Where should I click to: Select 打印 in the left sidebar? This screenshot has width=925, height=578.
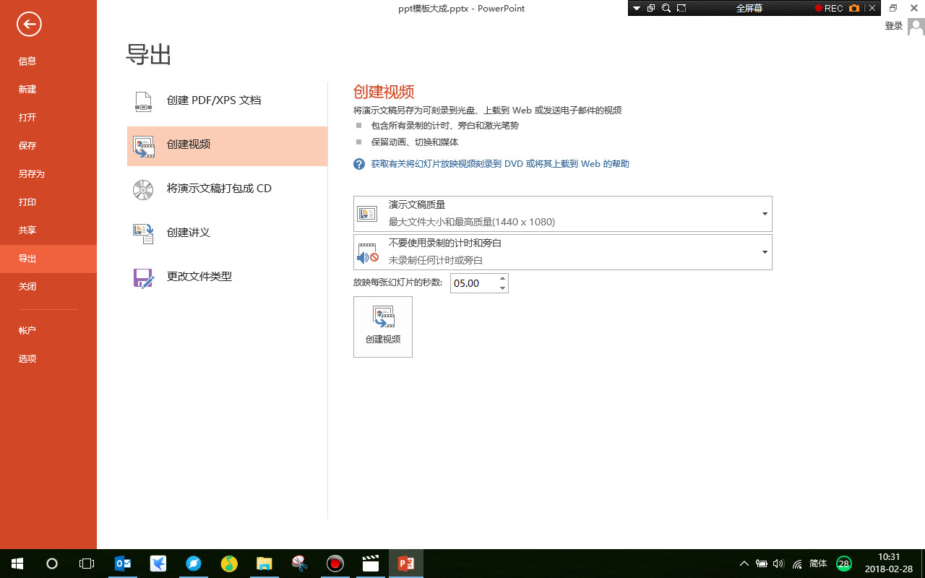(x=27, y=202)
